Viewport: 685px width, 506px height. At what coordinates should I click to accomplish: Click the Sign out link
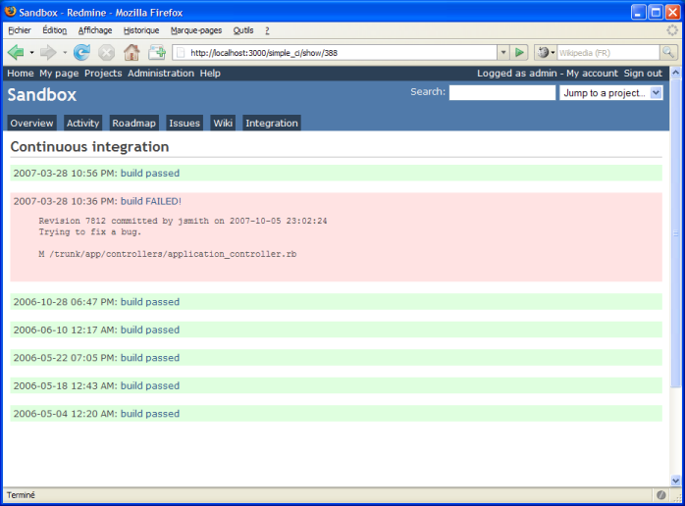pyautogui.click(x=643, y=74)
